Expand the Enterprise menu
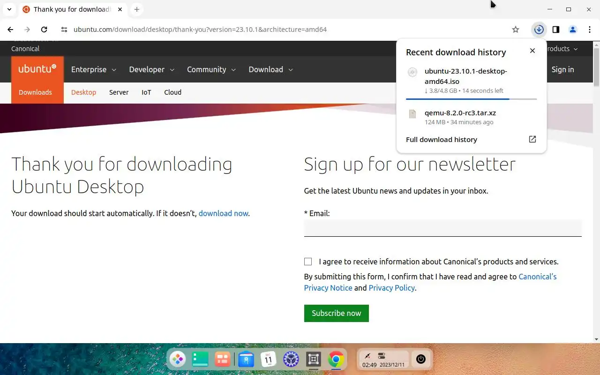Screen dimensions: 600x375 point(94,69)
